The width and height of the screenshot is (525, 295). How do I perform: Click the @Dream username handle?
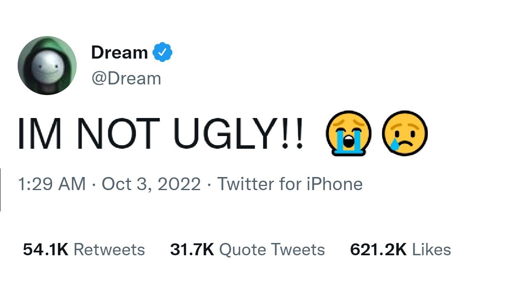pyautogui.click(x=126, y=78)
